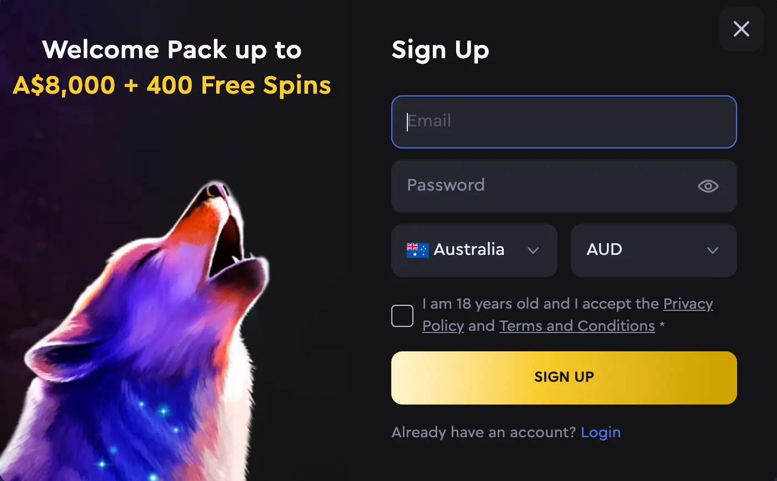Show password using the eye icon
The width and height of the screenshot is (777, 481).
(x=708, y=186)
